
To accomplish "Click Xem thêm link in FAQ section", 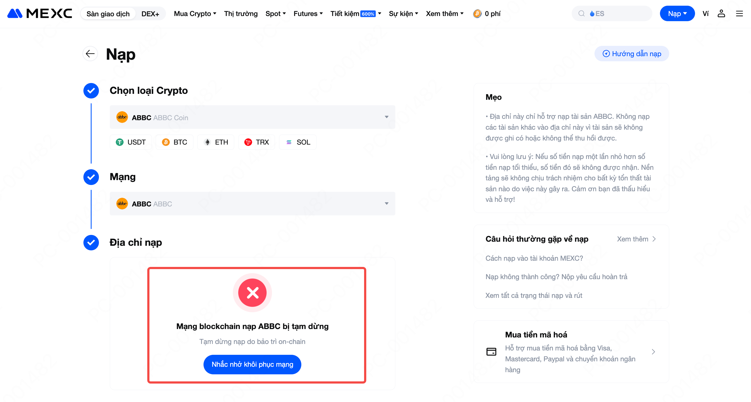I will 636,239.
